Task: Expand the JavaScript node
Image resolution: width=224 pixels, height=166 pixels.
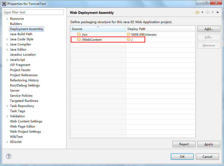Action: (7, 60)
